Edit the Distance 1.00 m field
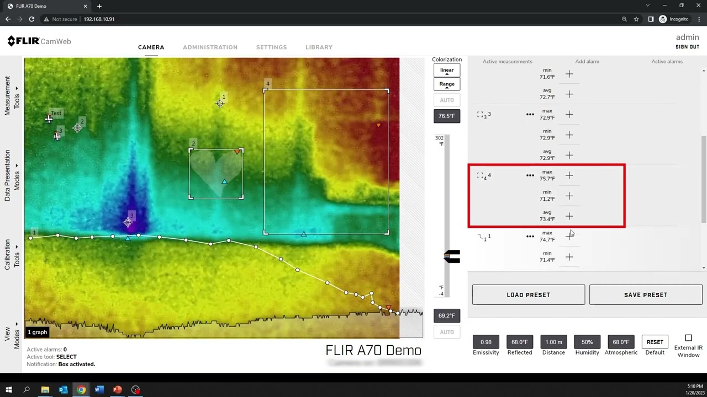Viewport: 707px width, 397px height. [553, 342]
